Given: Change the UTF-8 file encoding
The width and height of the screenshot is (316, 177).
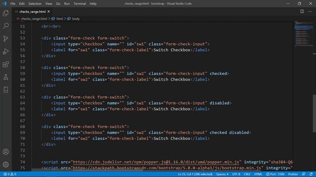Looking at the screenshot, I should pos(236,174).
